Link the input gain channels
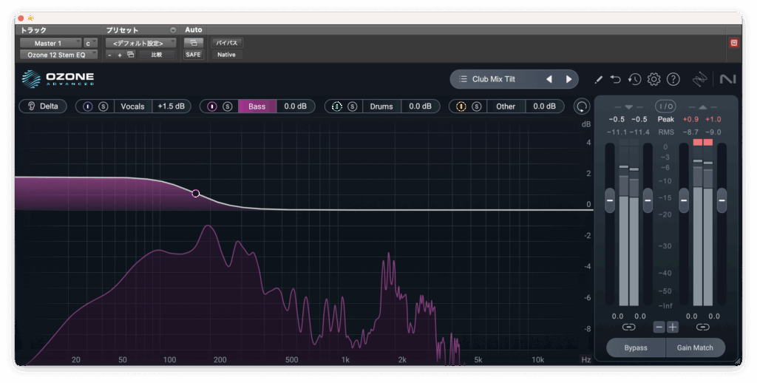757x383 pixels. point(628,327)
